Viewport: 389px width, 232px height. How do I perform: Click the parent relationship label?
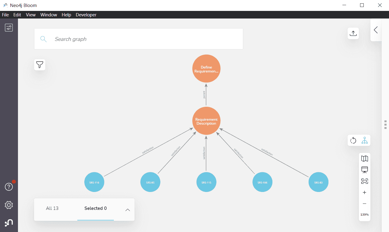pos(204,95)
